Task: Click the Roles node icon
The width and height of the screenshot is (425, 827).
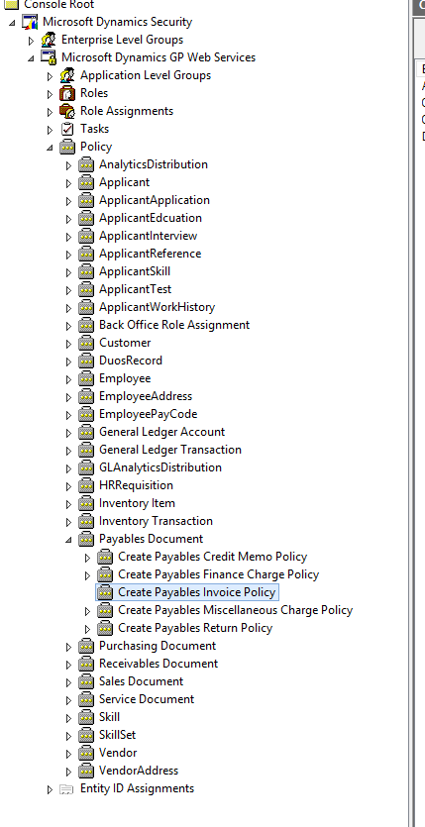Action: tap(67, 93)
